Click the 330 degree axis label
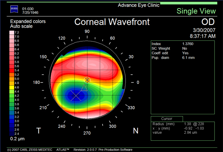This screenshot has height=152, width=223. click(x=131, y=108)
